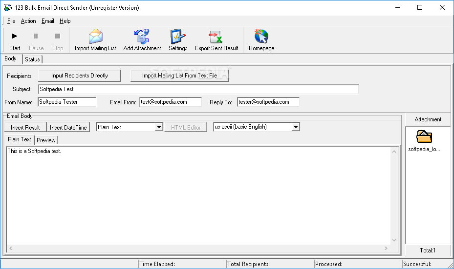Switch to the Preview tab

[46, 140]
